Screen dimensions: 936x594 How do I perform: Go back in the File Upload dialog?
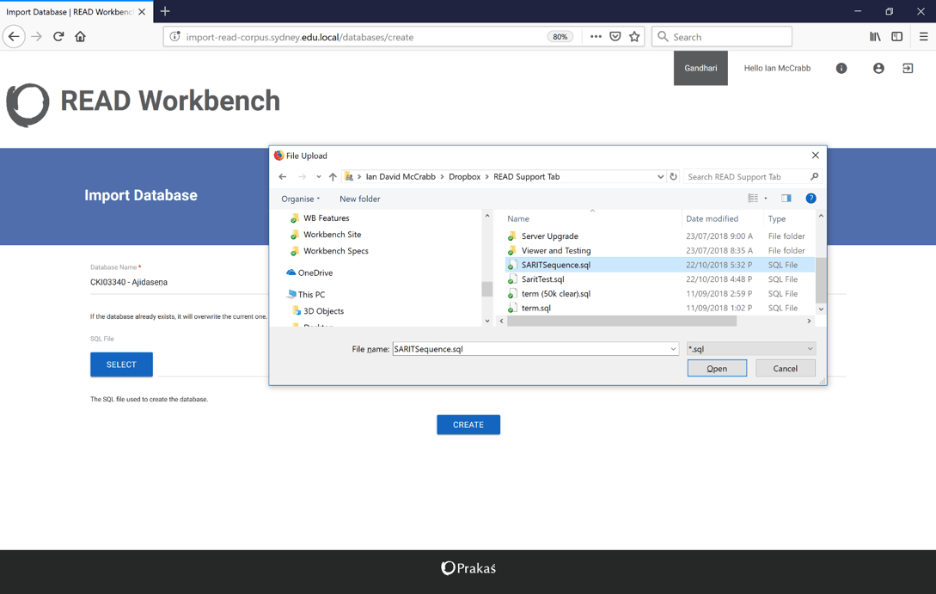coord(283,177)
